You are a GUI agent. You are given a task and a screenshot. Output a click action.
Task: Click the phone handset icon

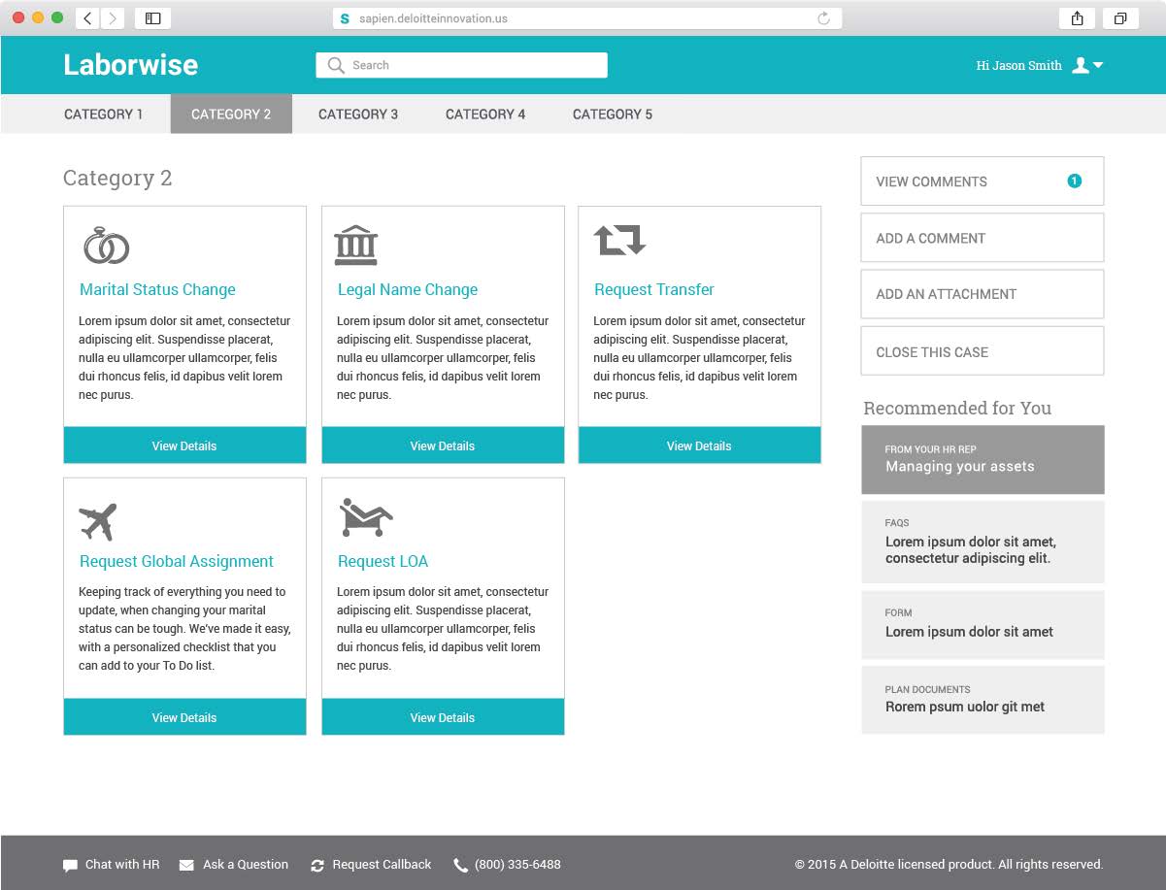[460, 865]
